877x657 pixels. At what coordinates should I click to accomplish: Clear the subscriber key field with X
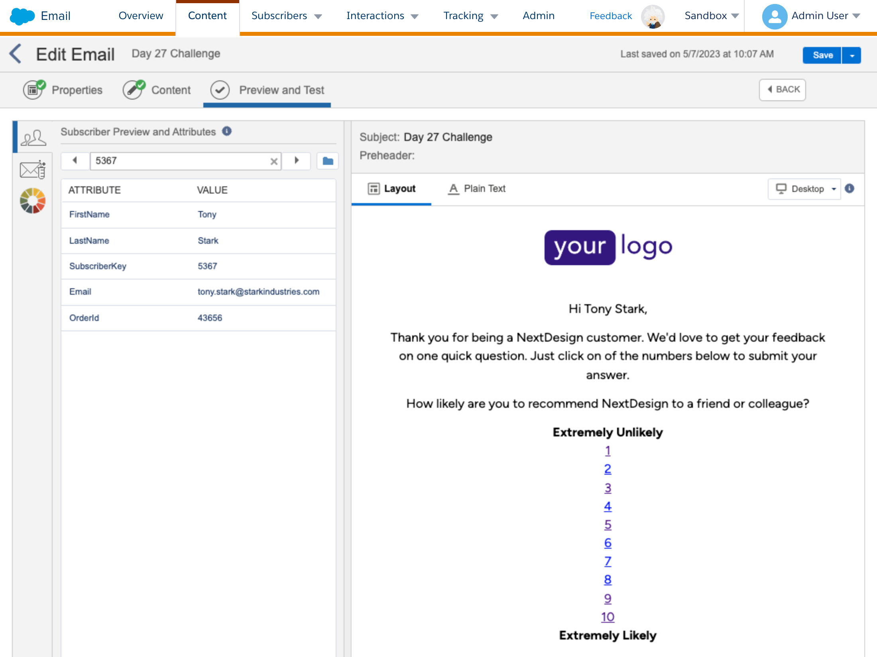pyautogui.click(x=274, y=161)
